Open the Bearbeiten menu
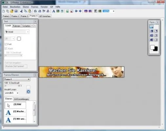 (15, 7)
